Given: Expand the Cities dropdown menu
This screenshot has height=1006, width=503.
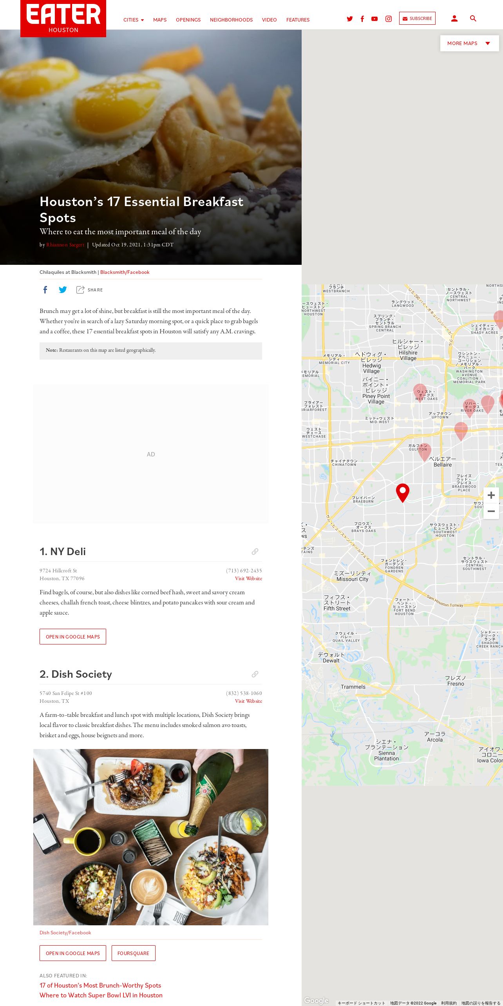Looking at the screenshot, I should click(134, 20).
